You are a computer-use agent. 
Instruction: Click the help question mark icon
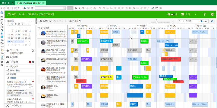pos(205,14)
